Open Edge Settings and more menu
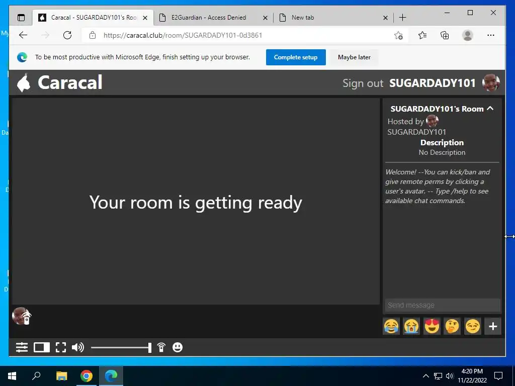Viewport: 515px width, 386px height. [491, 35]
